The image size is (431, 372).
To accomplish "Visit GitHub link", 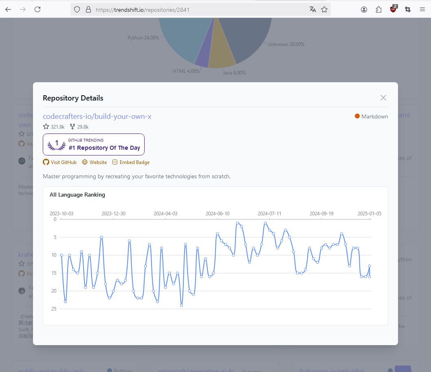I will (x=59, y=162).
